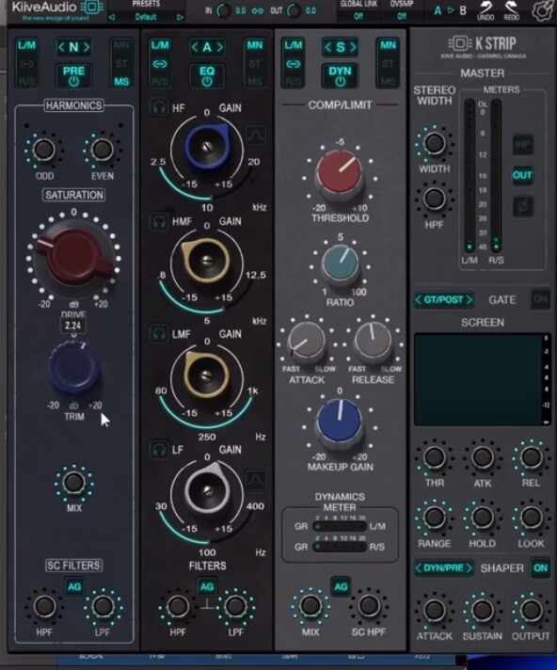Click left arrow of S compressor type
The height and width of the screenshot is (670, 557).
(x=327, y=47)
